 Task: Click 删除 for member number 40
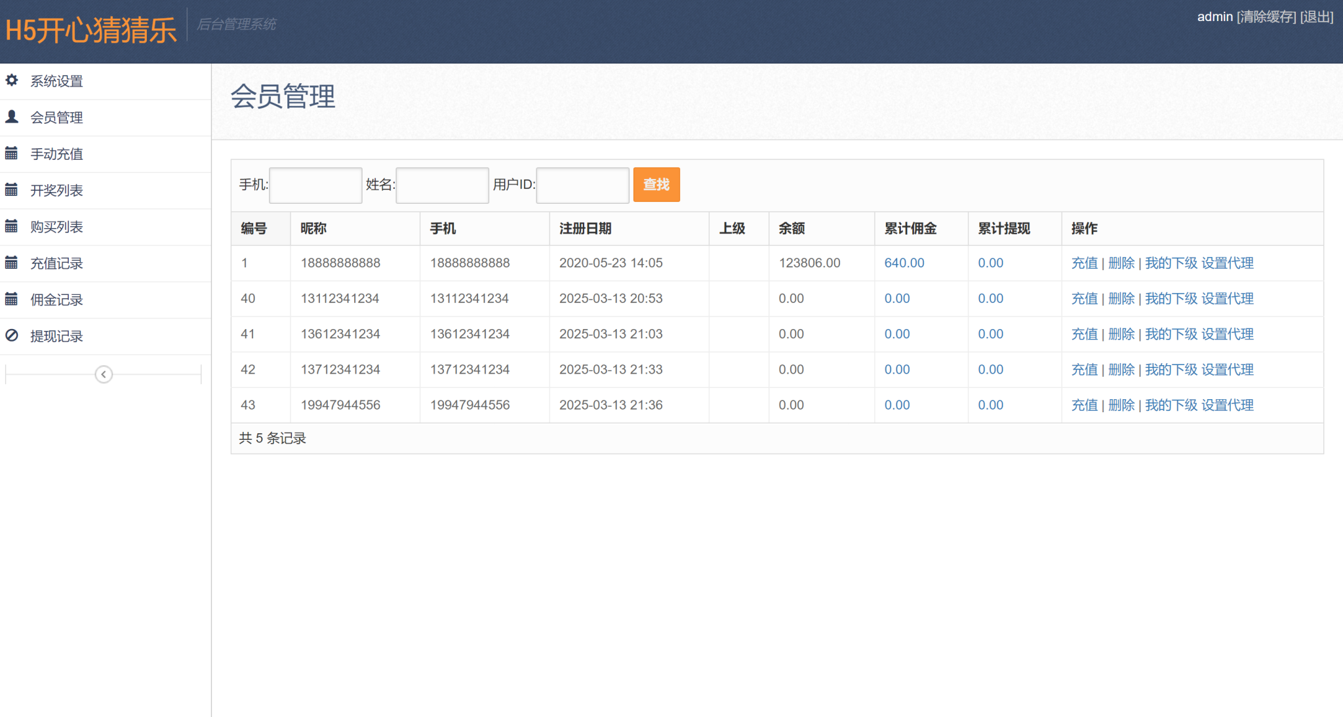1121,298
